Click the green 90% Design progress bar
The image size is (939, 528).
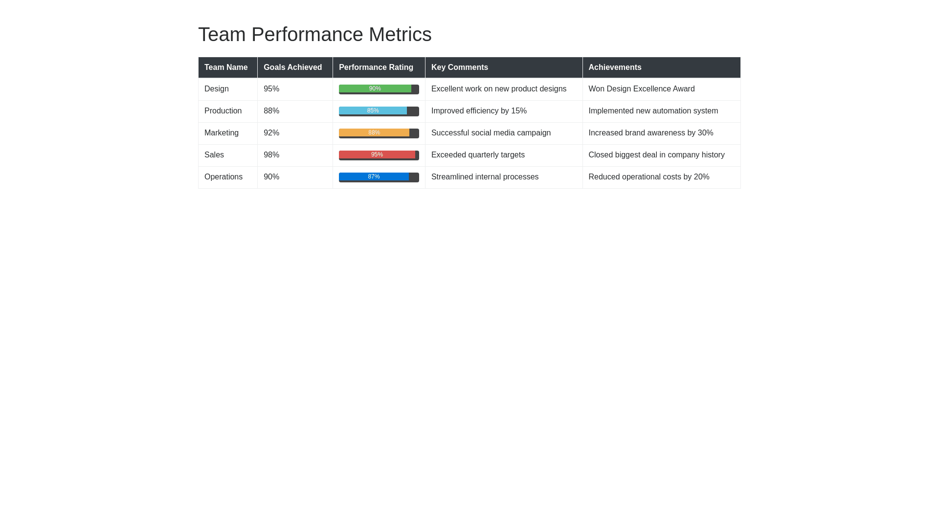click(x=375, y=89)
